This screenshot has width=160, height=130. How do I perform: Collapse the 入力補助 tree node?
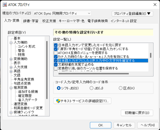(11, 43)
